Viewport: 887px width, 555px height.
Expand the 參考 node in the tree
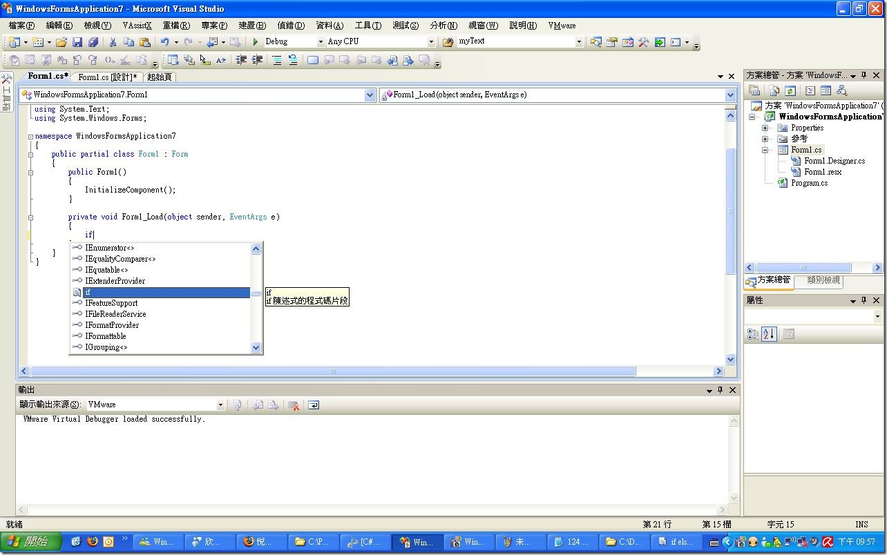[x=765, y=139]
